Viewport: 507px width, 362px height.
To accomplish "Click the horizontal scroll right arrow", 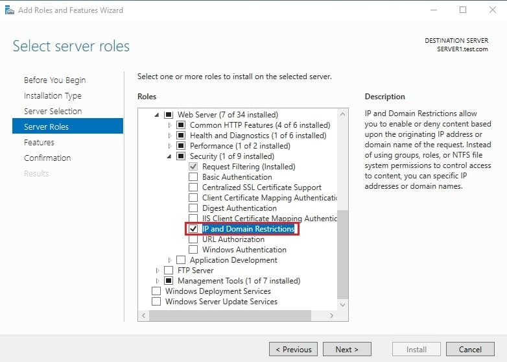I will [331, 315].
